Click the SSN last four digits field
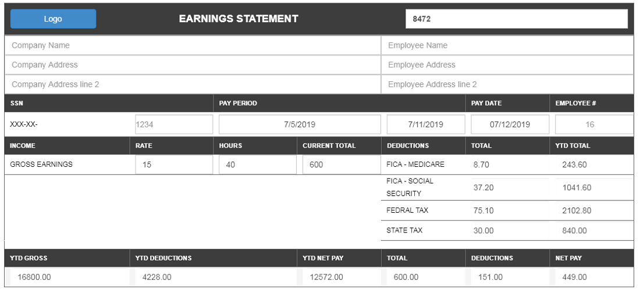This screenshot has height=293, width=640. coord(173,124)
